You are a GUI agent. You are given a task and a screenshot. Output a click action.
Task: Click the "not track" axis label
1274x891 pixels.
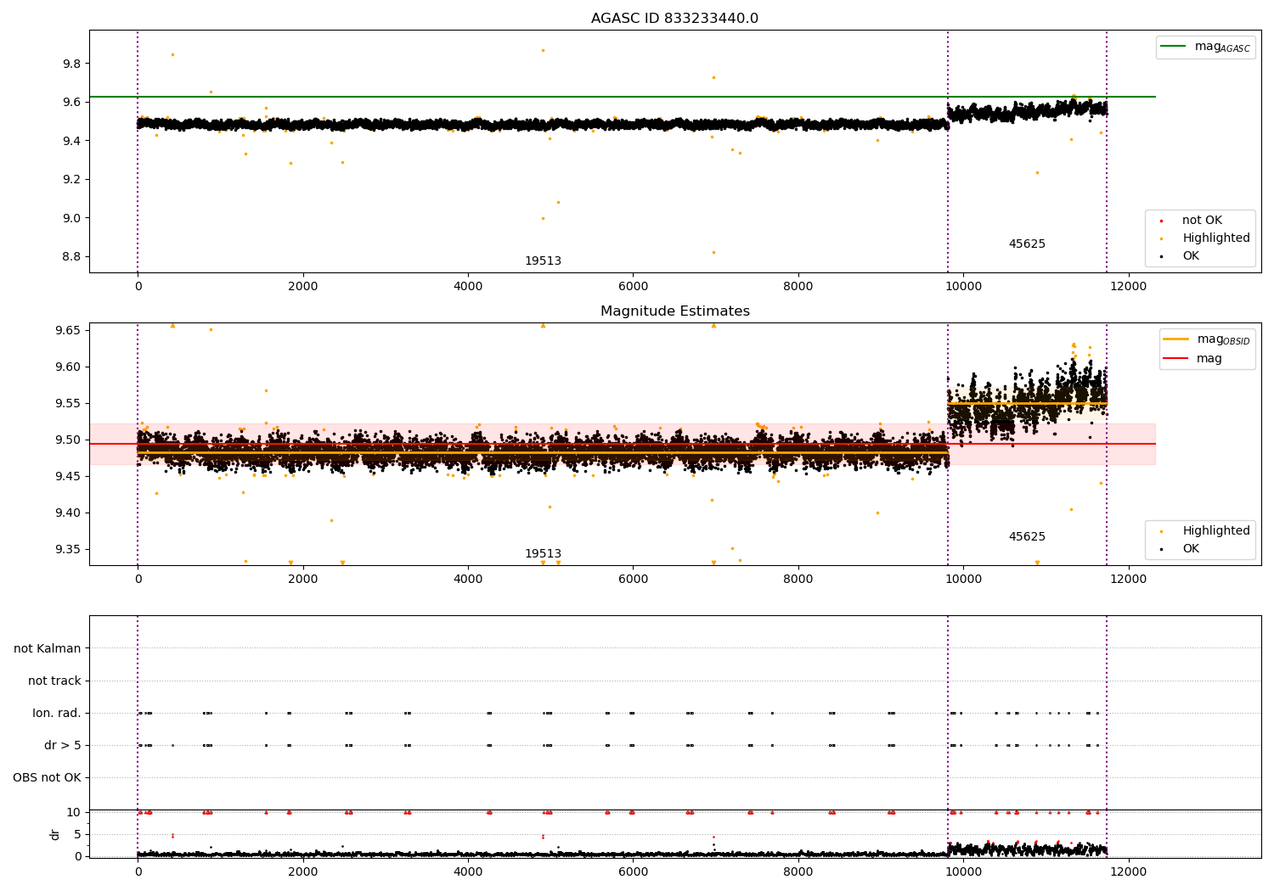click(x=54, y=681)
